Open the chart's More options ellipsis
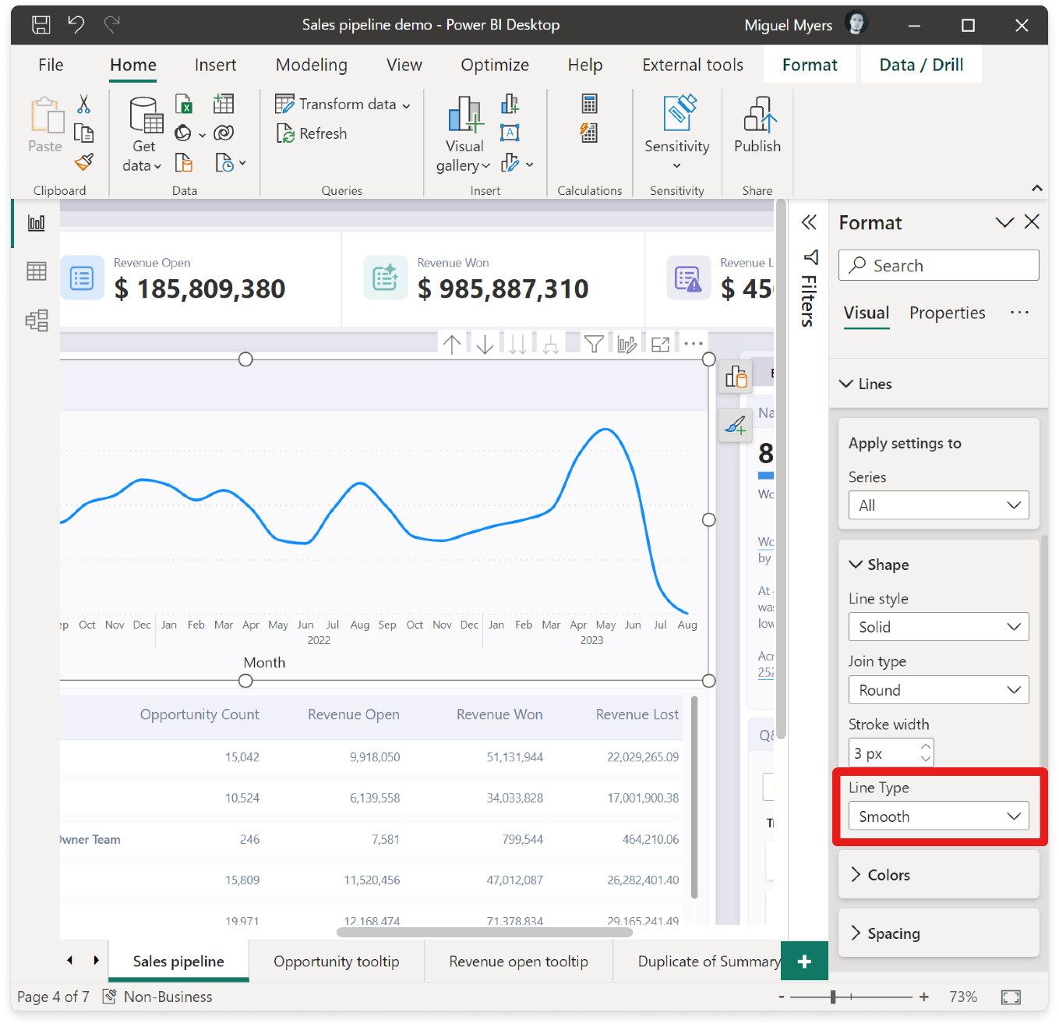1059x1027 pixels. point(694,344)
